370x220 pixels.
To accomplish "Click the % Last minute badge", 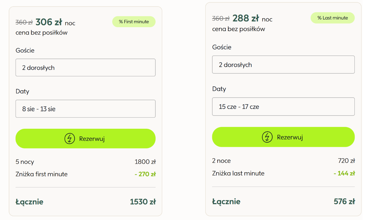I will (x=332, y=18).
